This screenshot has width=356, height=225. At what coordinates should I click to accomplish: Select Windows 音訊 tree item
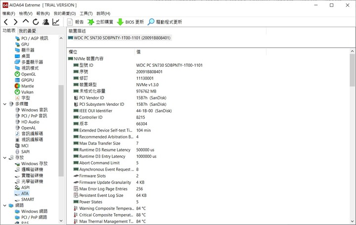[x=31, y=110]
